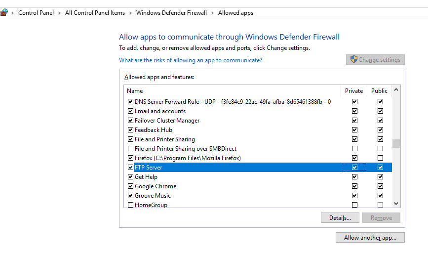This screenshot has width=428, height=256.
Task: Navigate to Windows Defender Firewall breadcrumb
Action: tap(171, 13)
